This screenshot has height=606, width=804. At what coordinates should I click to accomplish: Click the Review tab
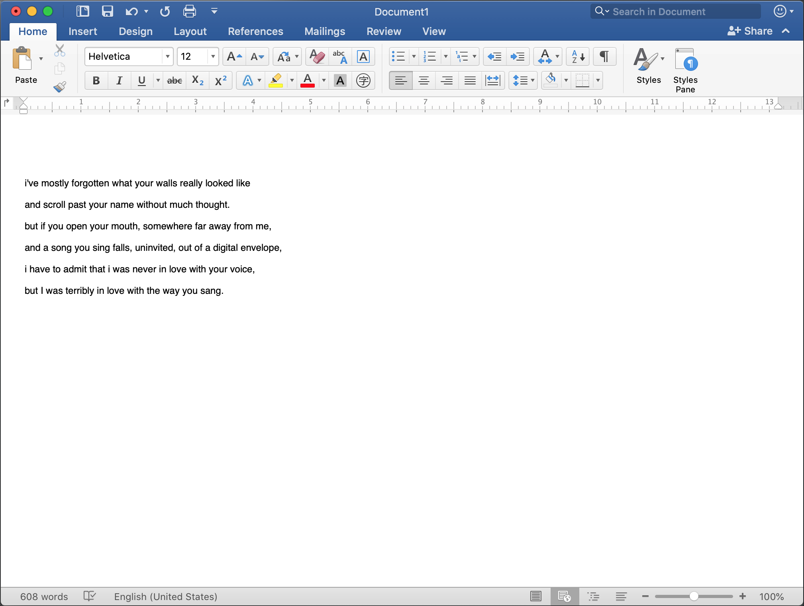click(x=383, y=30)
